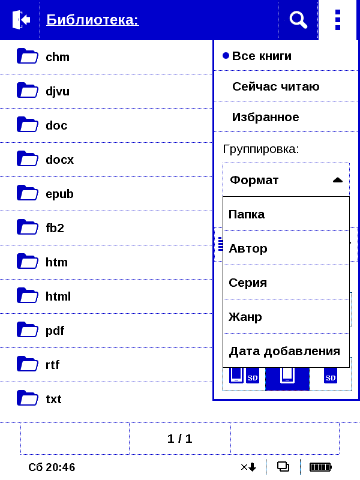Open the task switcher icon in status bar
Viewport: 360px width, 480px height.
point(283,467)
